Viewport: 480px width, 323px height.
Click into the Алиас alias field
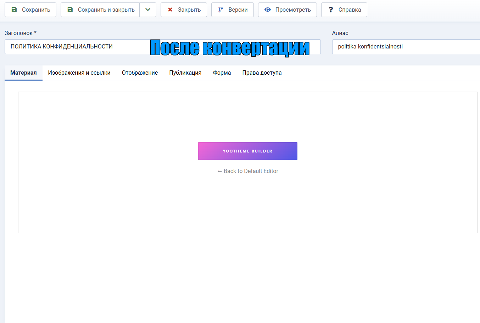[406, 47]
